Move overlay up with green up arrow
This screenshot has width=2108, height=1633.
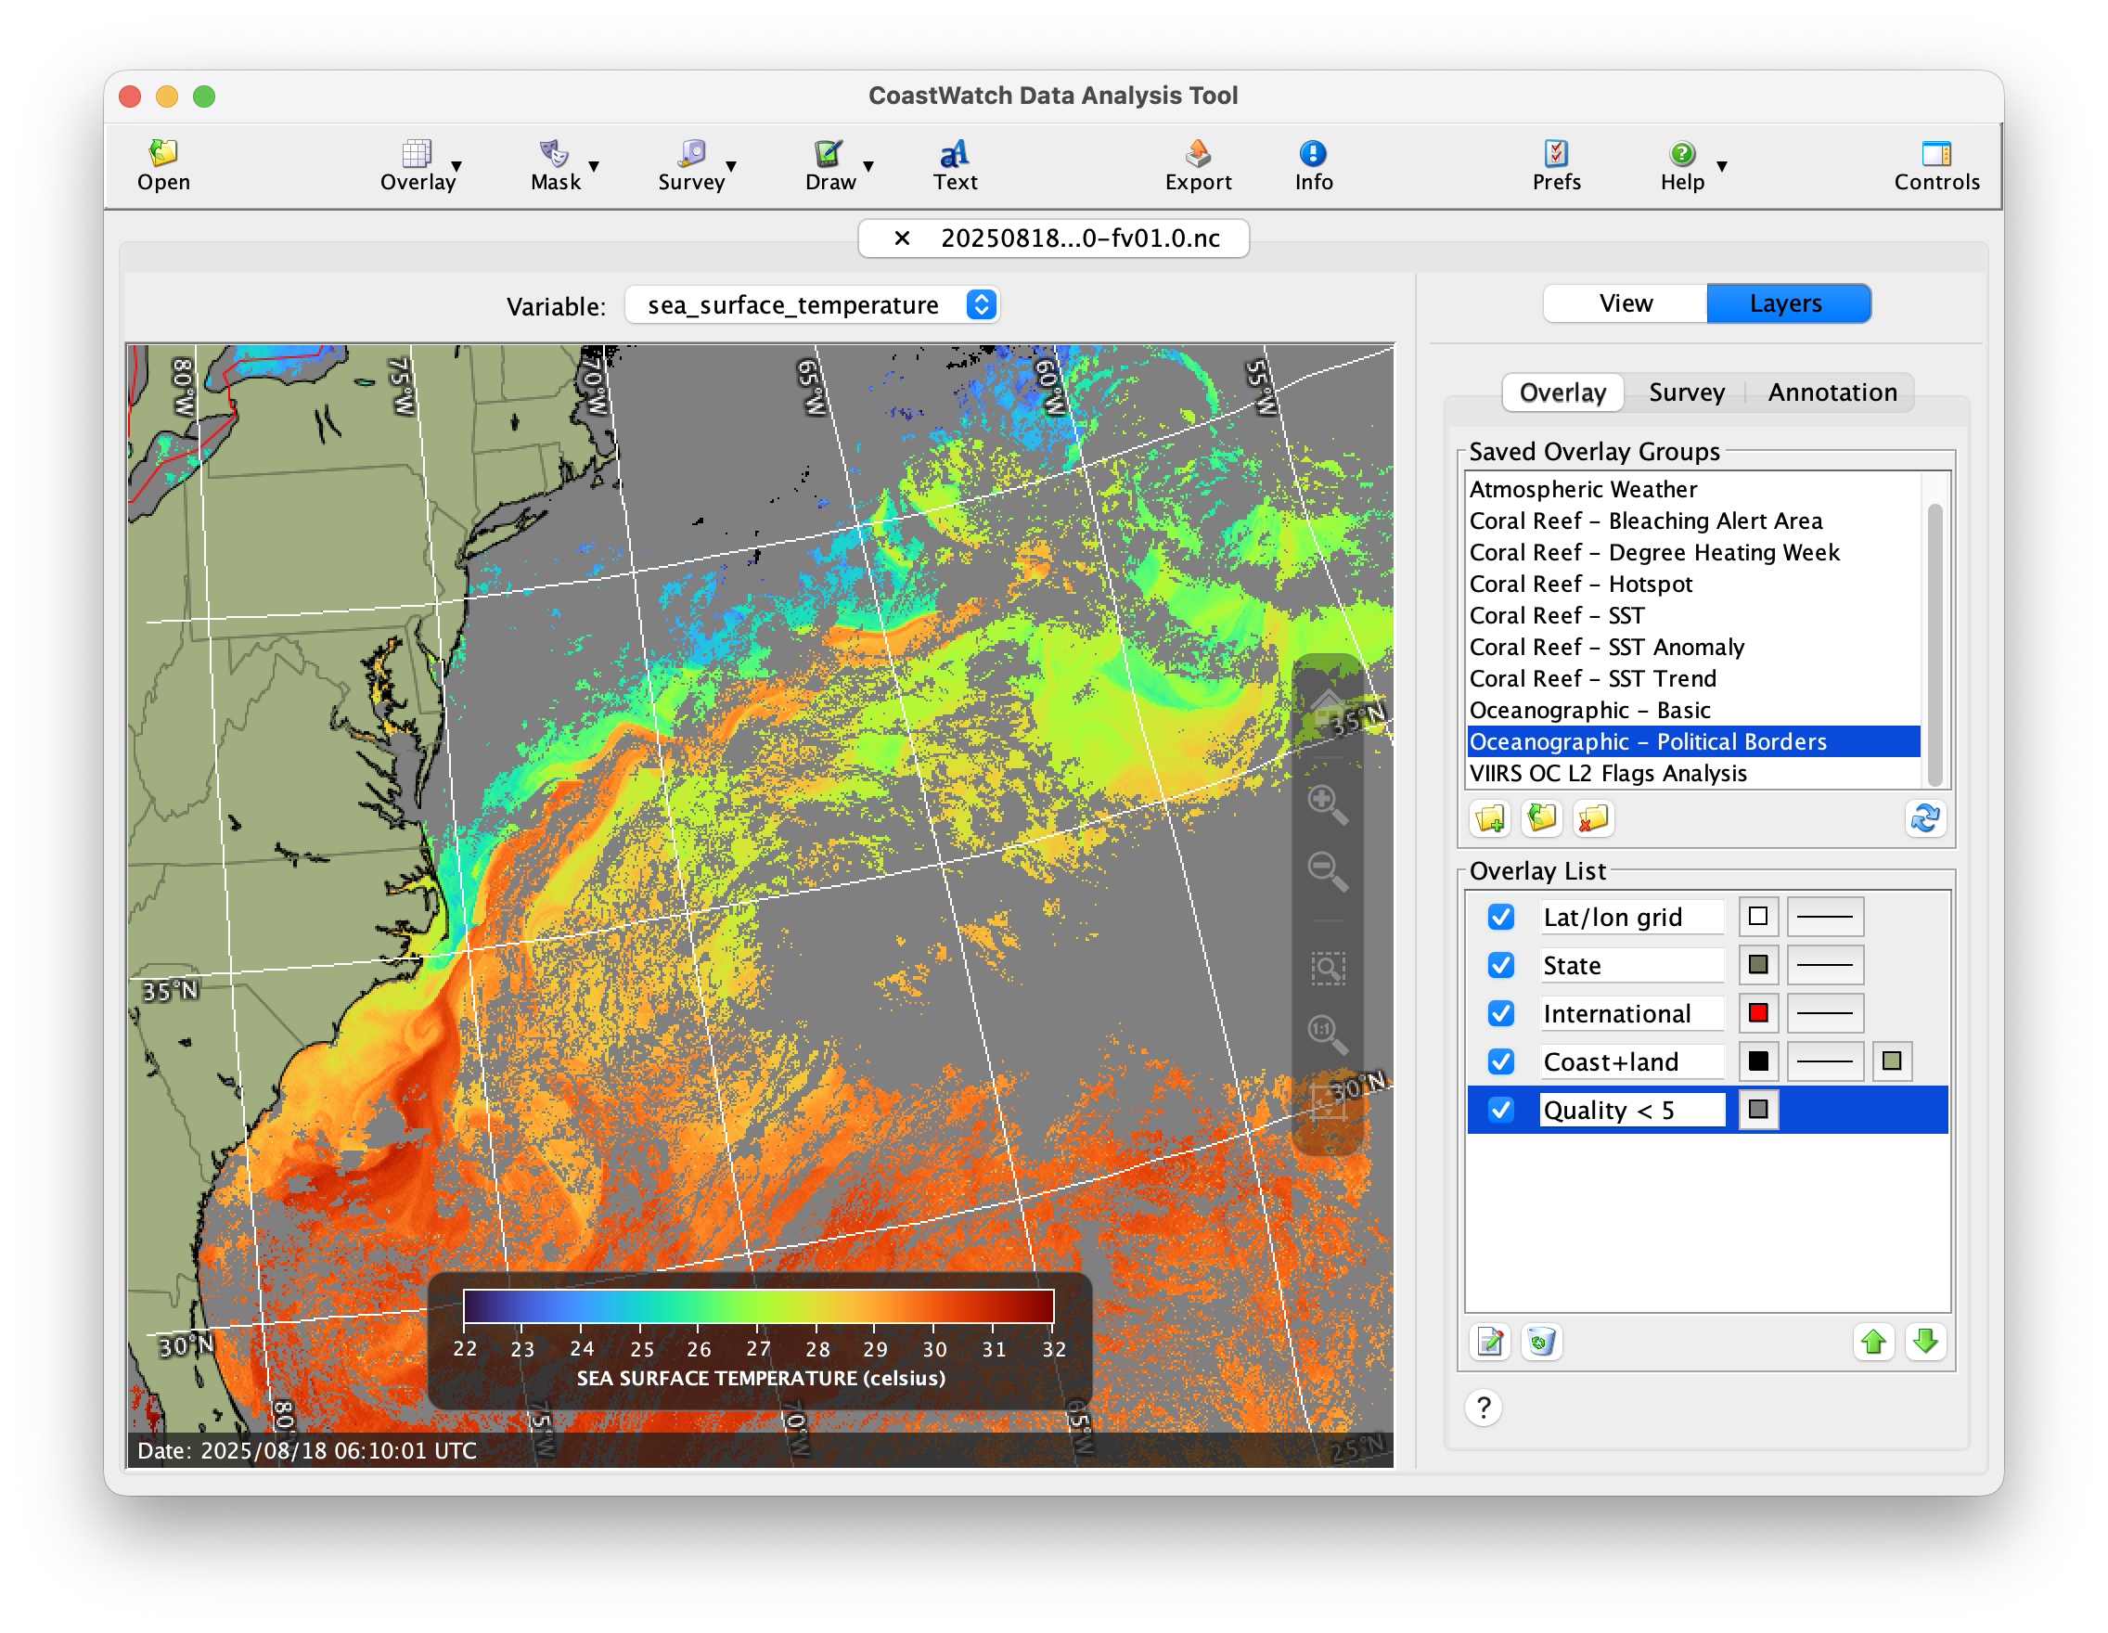tap(1873, 1342)
